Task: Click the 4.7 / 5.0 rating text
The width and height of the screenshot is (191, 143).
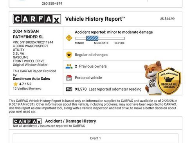Action: click(x=25, y=84)
